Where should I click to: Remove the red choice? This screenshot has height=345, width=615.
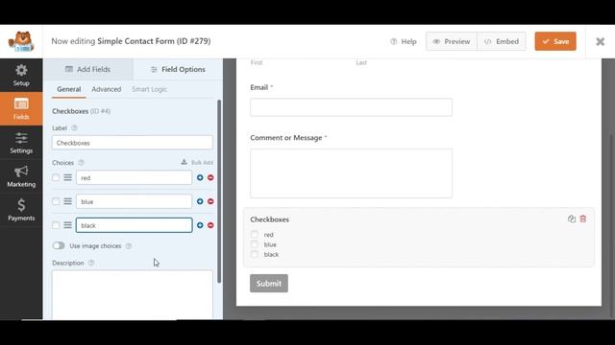(210, 177)
